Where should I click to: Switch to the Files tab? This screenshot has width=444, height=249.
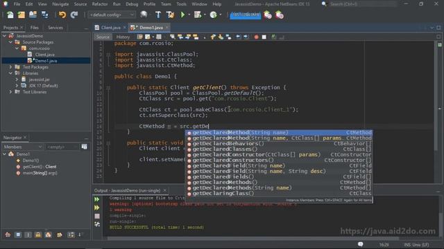click(x=34, y=28)
